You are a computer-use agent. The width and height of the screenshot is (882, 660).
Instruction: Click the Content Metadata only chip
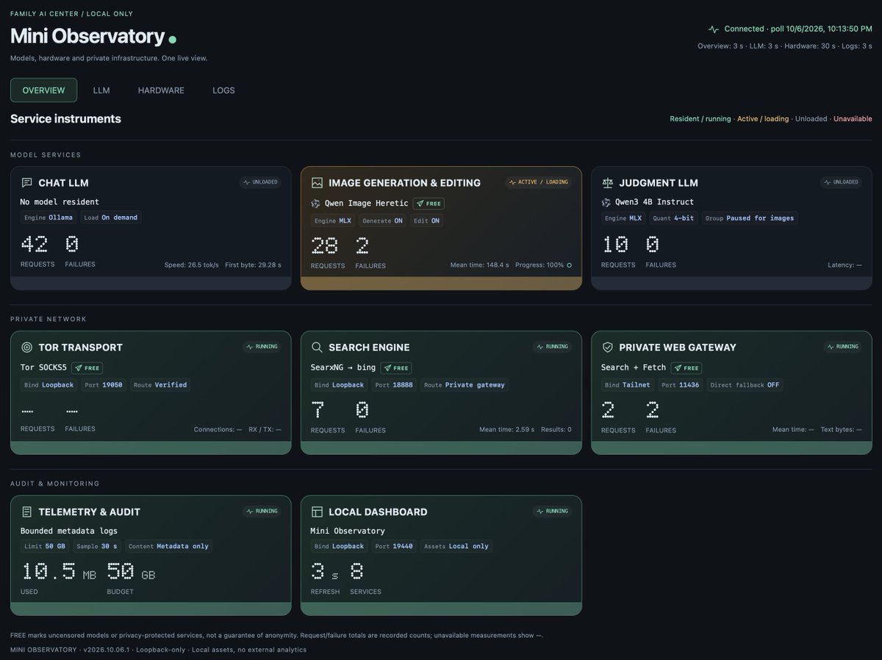tap(168, 546)
